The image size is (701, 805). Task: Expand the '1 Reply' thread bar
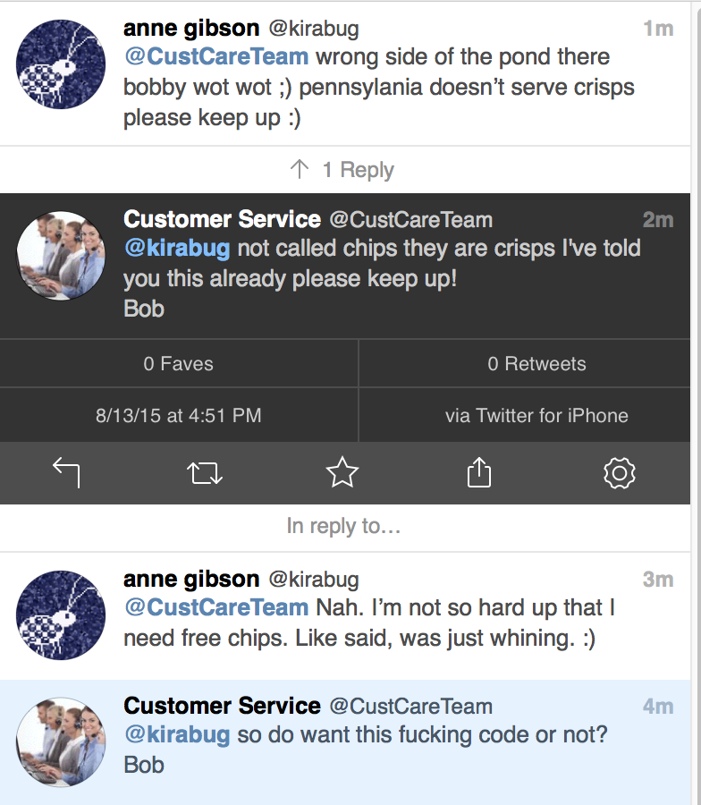(343, 170)
